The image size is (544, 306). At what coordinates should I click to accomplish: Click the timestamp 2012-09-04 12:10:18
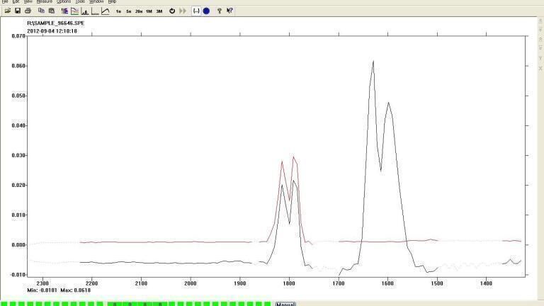pos(52,31)
